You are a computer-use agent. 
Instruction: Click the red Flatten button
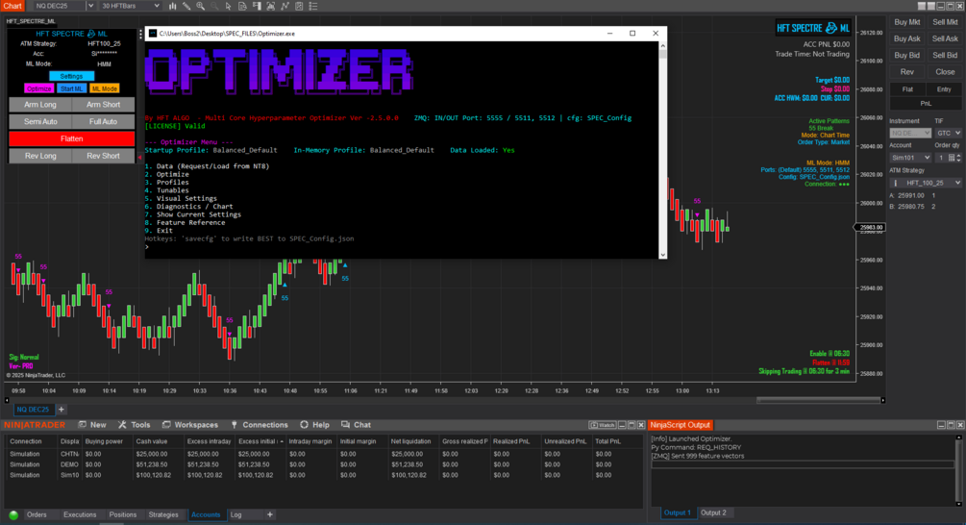[x=71, y=138]
